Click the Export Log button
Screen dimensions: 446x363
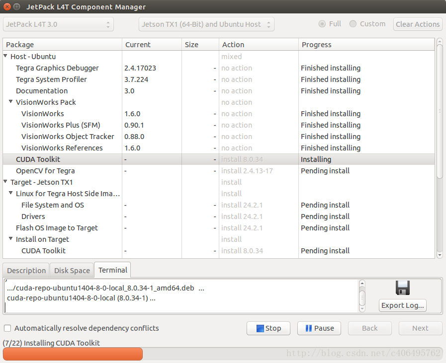pyautogui.click(x=402, y=305)
